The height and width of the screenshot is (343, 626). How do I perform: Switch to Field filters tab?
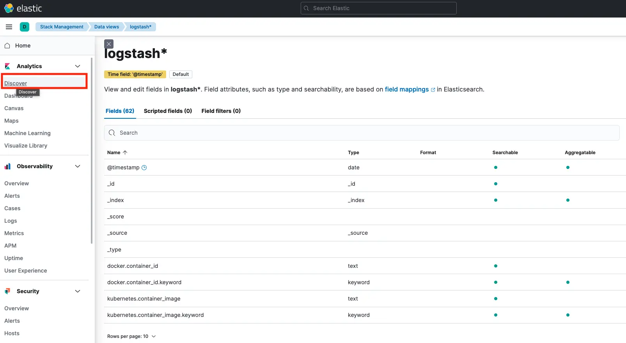[x=221, y=111]
